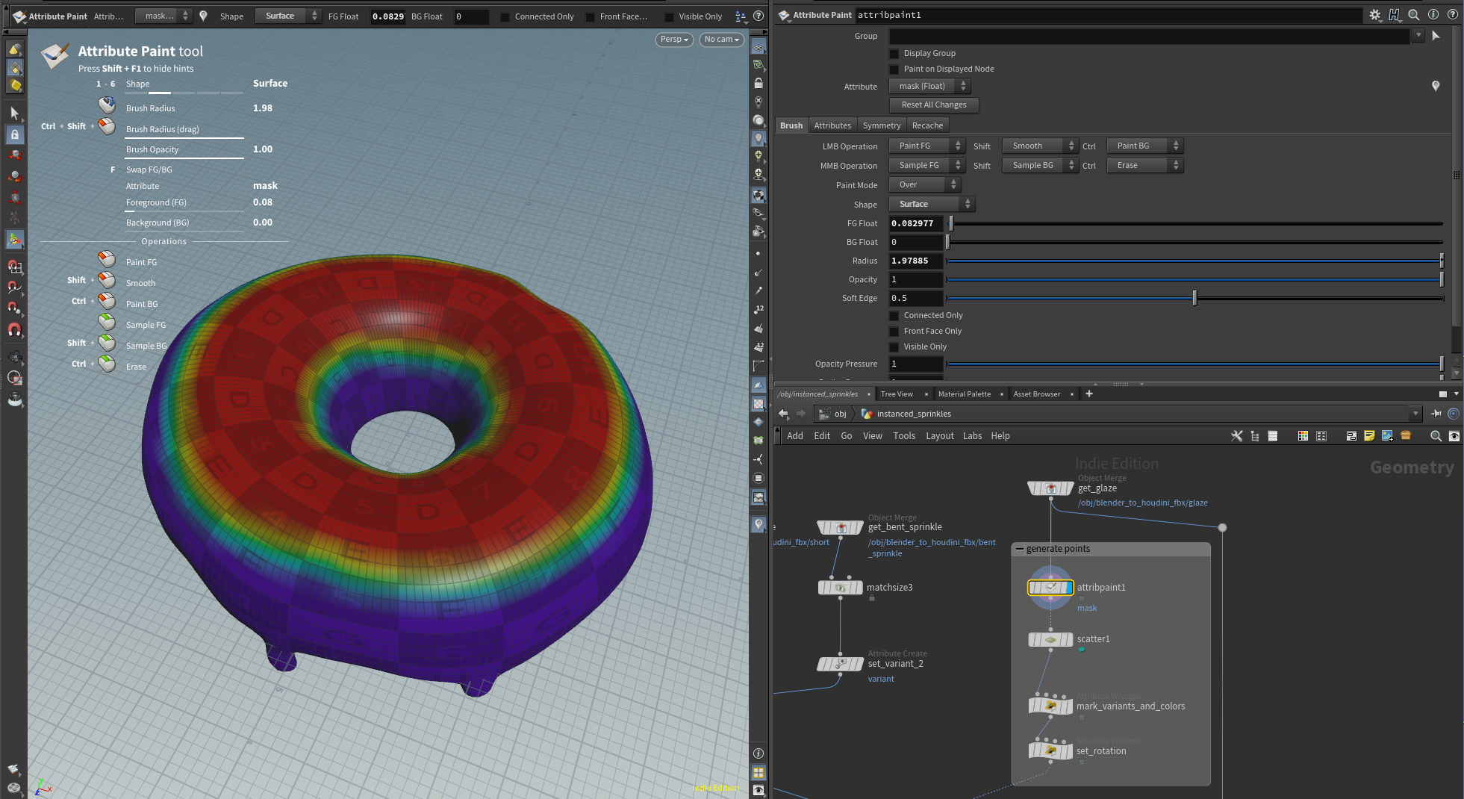Open parameter search magnifier icon
The height and width of the screenshot is (799, 1464).
[1413, 15]
